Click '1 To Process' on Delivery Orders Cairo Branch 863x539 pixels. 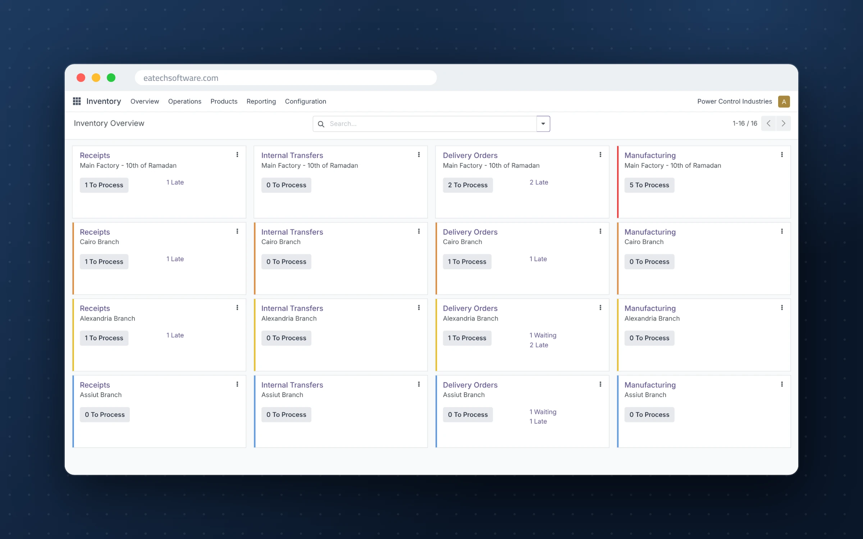click(467, 262)
